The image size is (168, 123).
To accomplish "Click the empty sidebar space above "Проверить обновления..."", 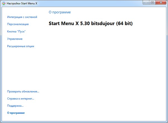I will click(22, 70).
